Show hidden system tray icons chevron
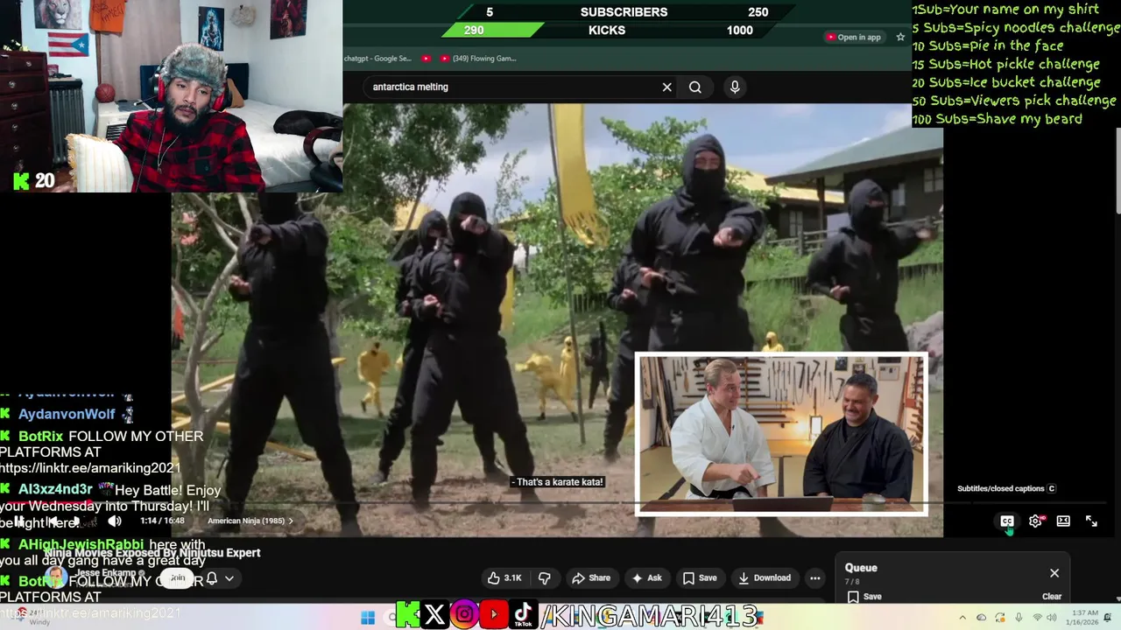Screen dimensions: 1121x630 [x=962, y=618]
